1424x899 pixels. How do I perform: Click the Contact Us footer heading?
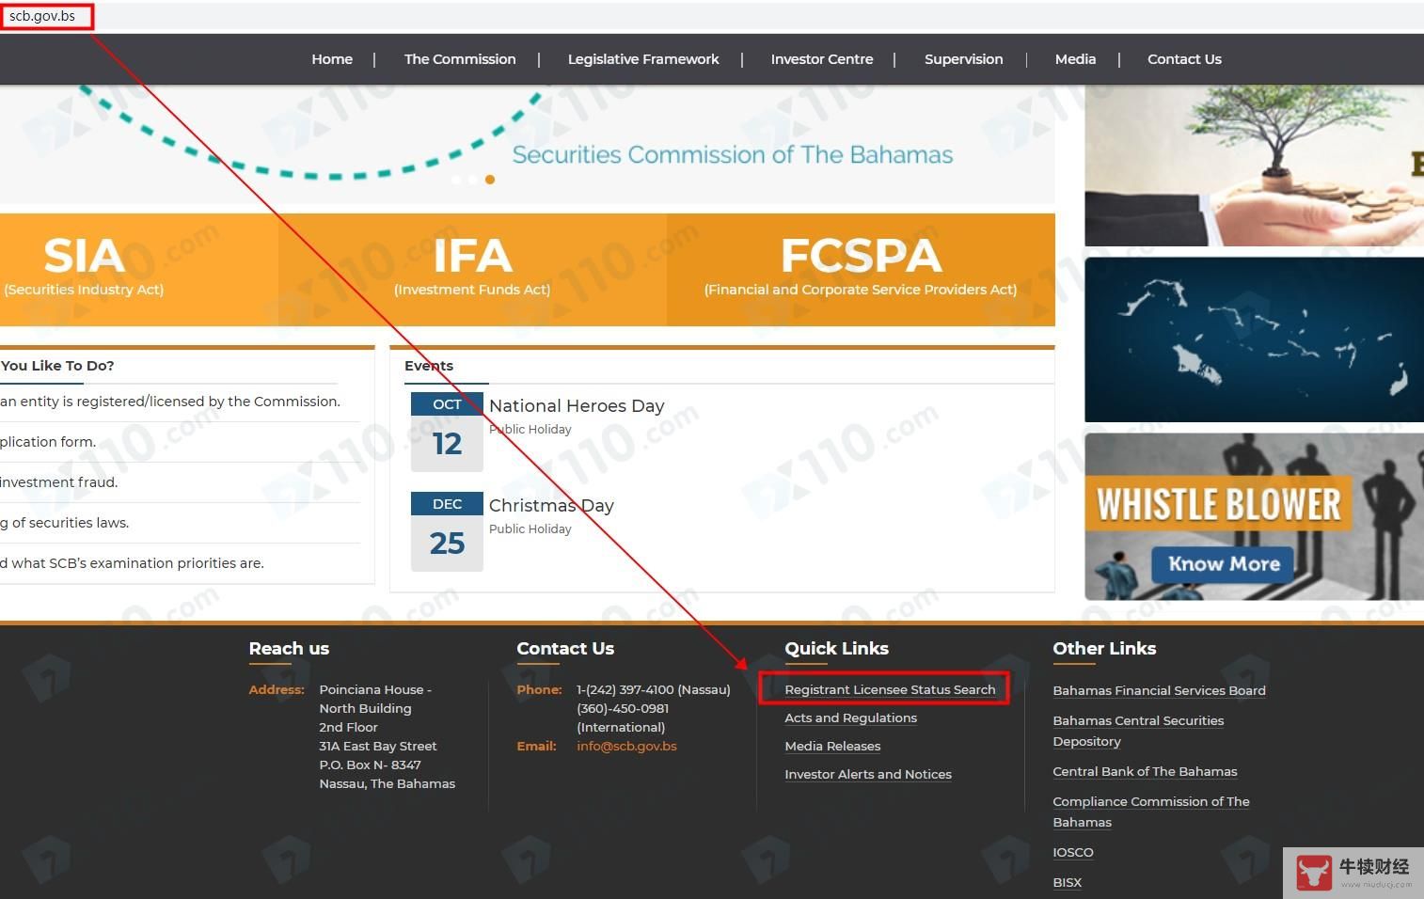565,649
